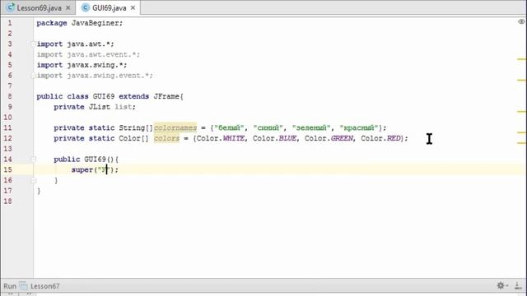Close the GUI69.java tab
This screenshot has width=527, height=296.
click(x=133, y=7)
